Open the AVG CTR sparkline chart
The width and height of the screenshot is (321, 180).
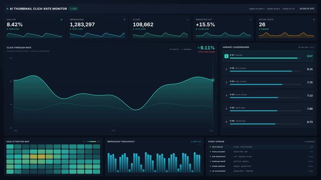(x=34, y=35)
